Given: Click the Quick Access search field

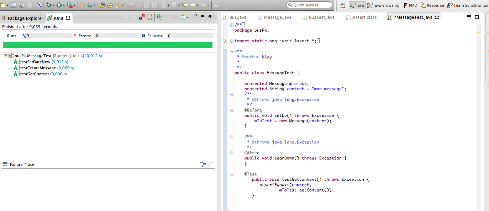Looking at the screenshot, I should [x=309, y=5].
